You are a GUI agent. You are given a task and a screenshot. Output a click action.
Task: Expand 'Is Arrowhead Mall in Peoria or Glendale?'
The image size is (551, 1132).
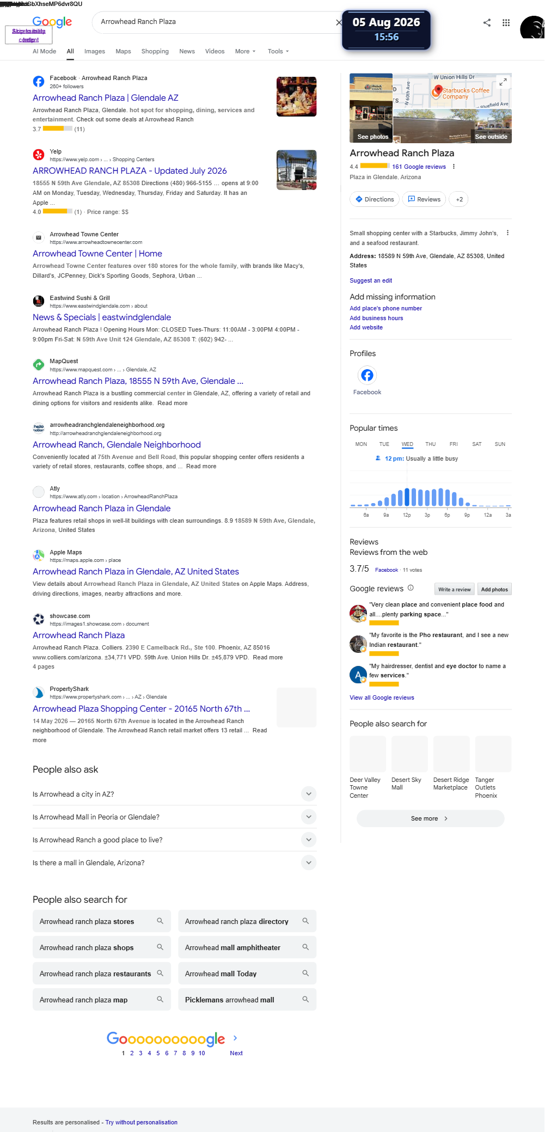coord(309,817)
